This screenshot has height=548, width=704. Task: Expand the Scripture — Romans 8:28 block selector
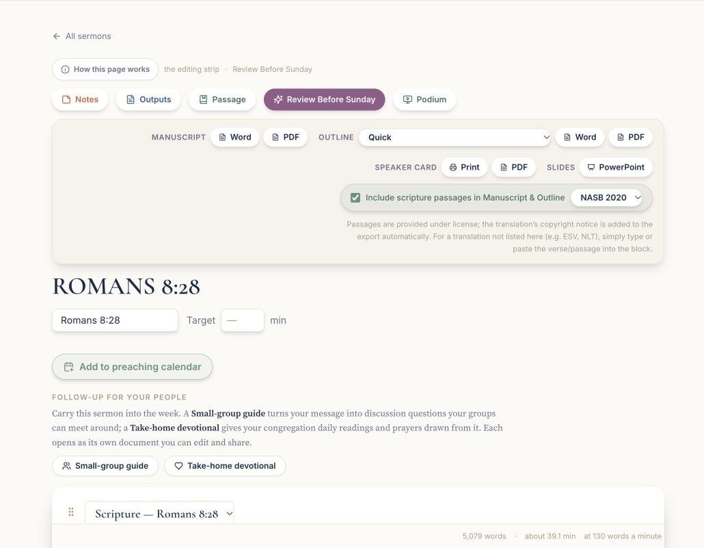(159, 514)
